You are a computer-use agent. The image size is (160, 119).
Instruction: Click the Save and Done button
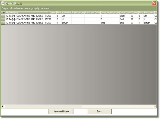tap(61, 111)
